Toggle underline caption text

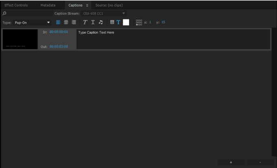click(93, 22)
